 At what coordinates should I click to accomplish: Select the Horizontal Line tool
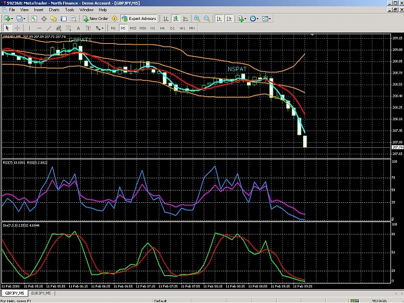[39, 28]
